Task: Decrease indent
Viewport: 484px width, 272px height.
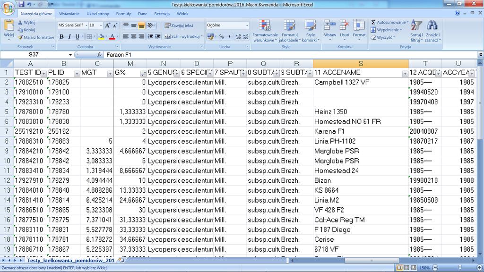Action: pos(150,36)
